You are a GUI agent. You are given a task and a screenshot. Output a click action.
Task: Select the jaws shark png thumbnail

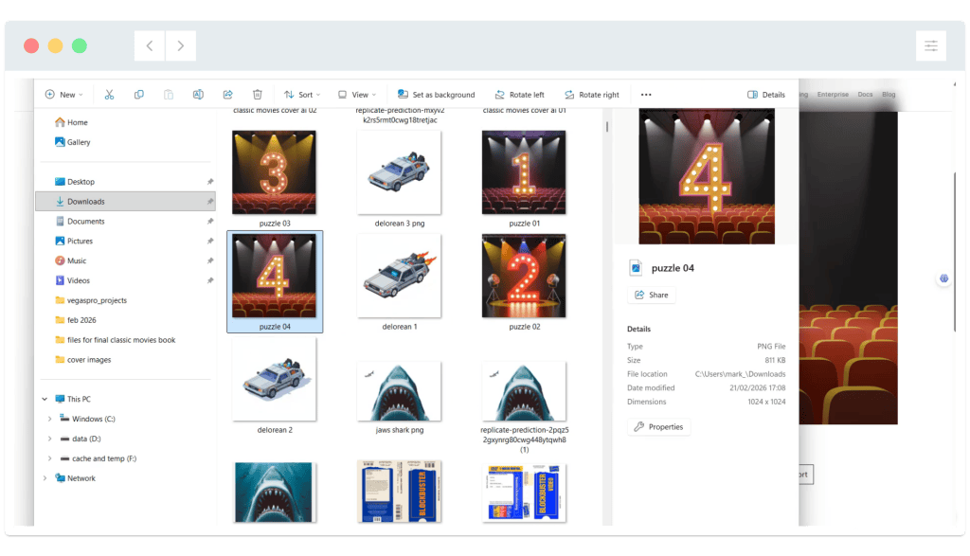(399, 391)
